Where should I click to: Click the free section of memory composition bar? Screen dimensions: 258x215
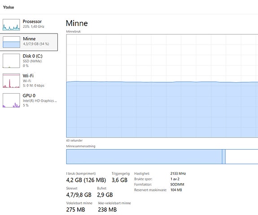[x=241, y=156]
